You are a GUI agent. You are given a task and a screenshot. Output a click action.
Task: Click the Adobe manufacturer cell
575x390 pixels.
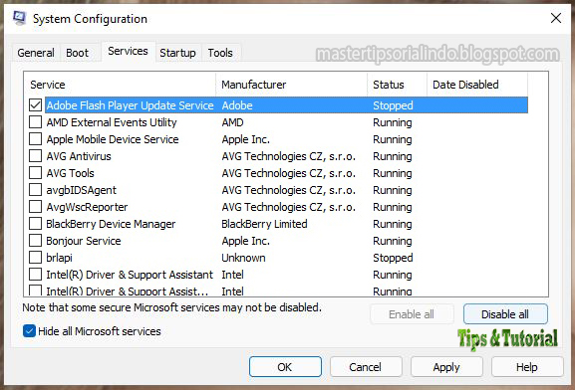[x=237, y=105]
